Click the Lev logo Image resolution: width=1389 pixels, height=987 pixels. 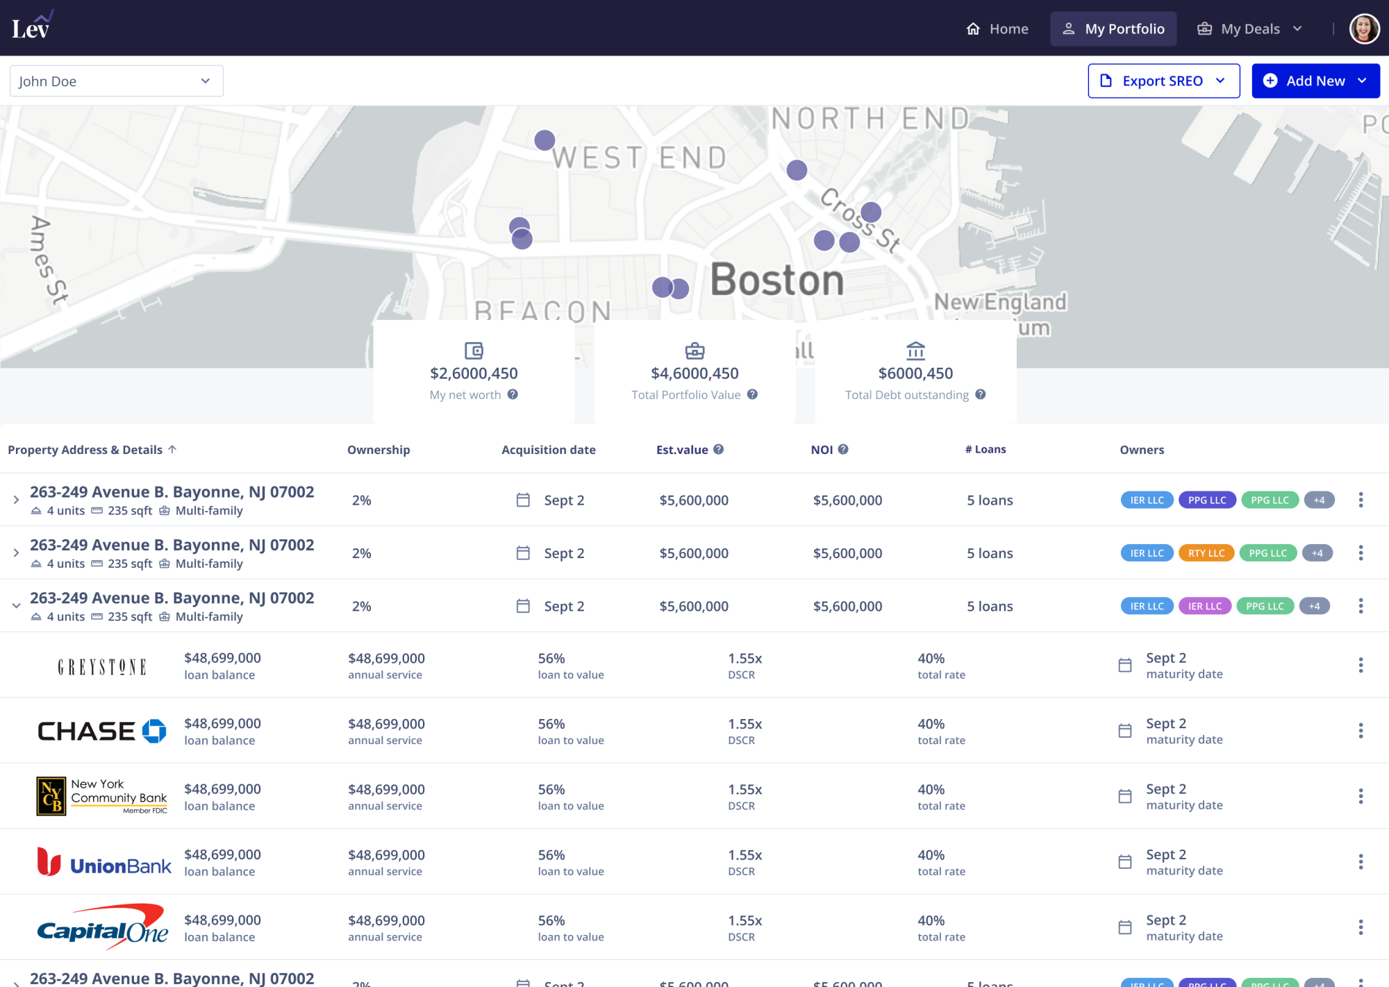click(x=32, y=26)
